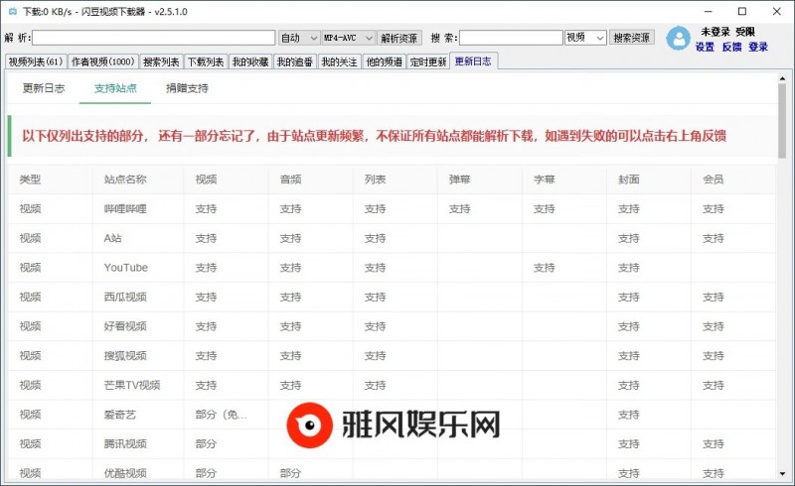The width and height of the screenshot is (795, 486).
Task: Click 爱奇艺 row's 部分（免... cell
Action: coord(226,415)
